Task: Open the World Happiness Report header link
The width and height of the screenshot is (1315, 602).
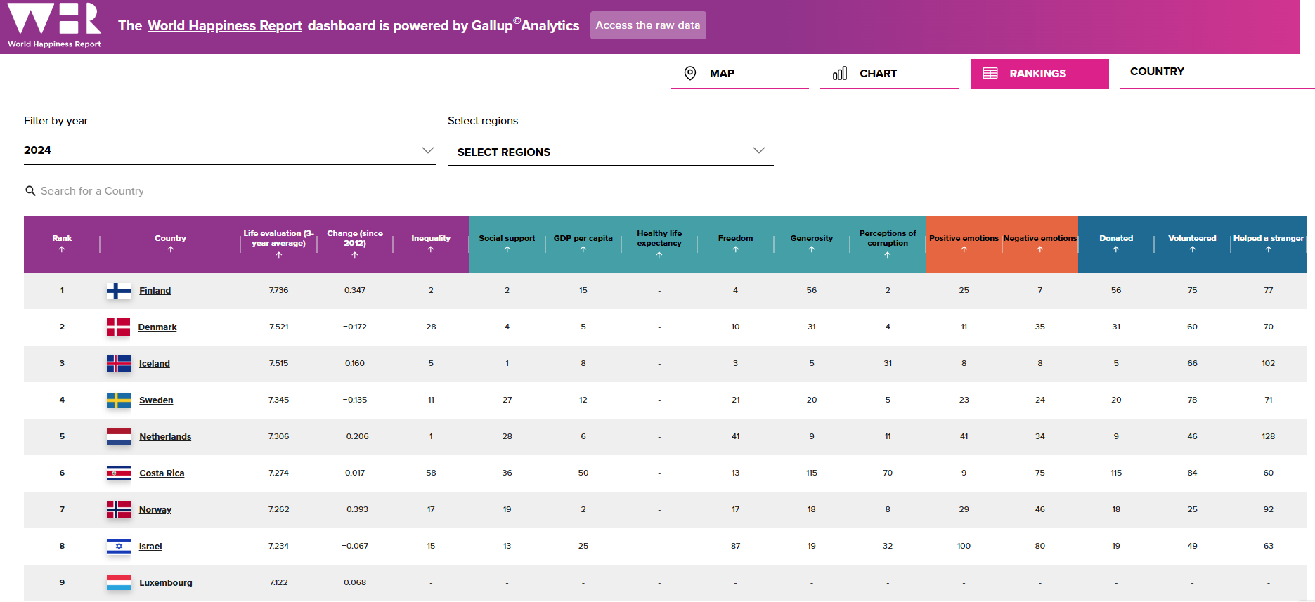Action: pos(225,26)
